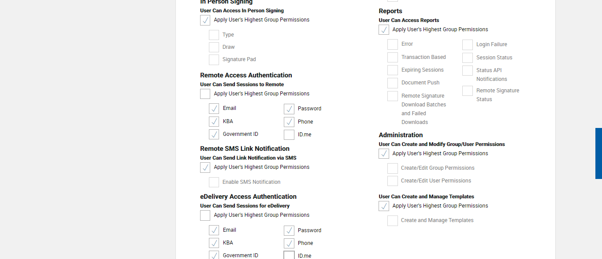The image size is (602, 259).
Task: Enable ID.me under Remote Access Authentication
Action: pos(289,135)
